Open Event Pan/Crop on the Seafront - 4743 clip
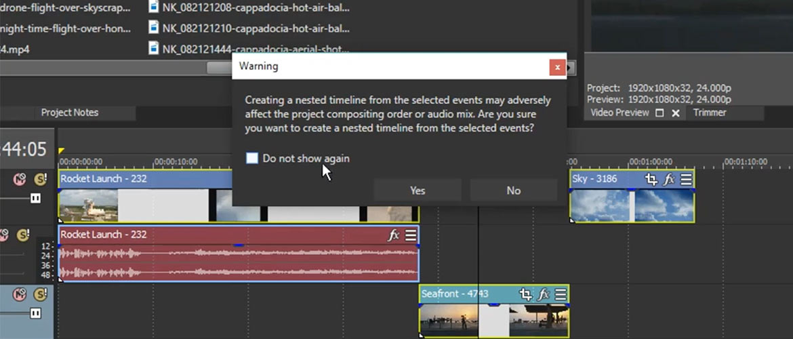The width and height of the screenshot is (793, 339). coord(525,294)
